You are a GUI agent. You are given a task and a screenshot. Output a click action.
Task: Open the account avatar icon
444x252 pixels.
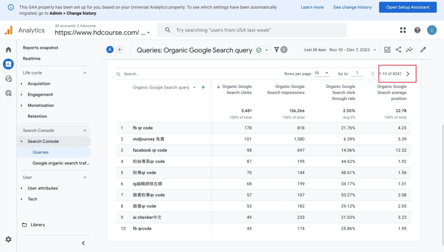click(x=432, y=30)
